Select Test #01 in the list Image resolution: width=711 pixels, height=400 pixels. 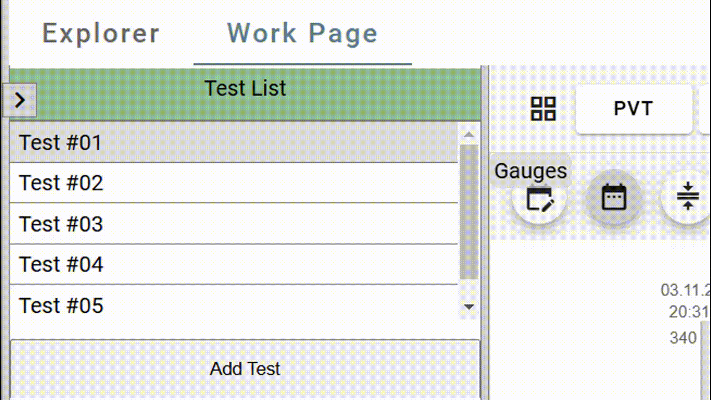pyautogui.click(x=234, y=143)
